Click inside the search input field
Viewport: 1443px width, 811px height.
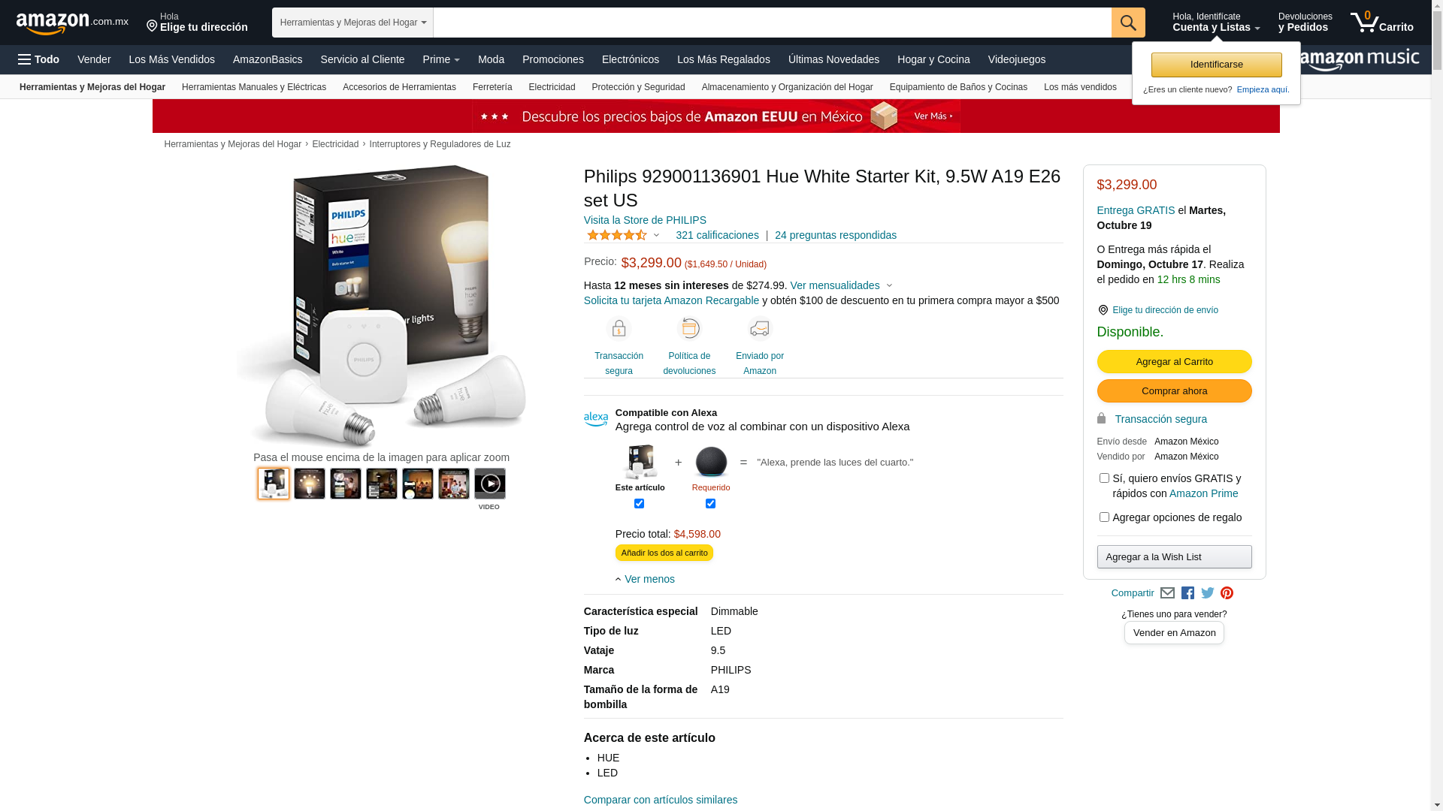pyautogui.click(x=773, y=23)
